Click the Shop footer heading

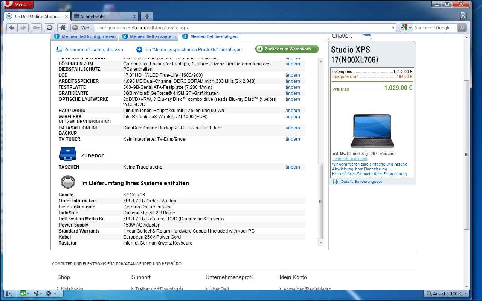(x=64, y=277)
